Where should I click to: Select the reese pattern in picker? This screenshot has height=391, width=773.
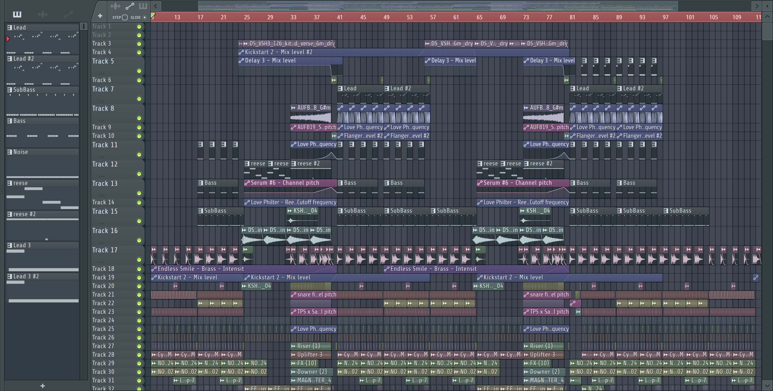(x=43, y=183)
